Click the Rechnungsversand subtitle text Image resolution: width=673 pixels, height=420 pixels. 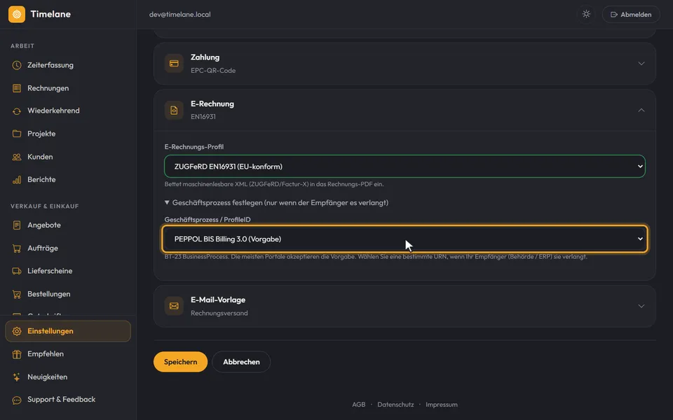click(219, 314)
